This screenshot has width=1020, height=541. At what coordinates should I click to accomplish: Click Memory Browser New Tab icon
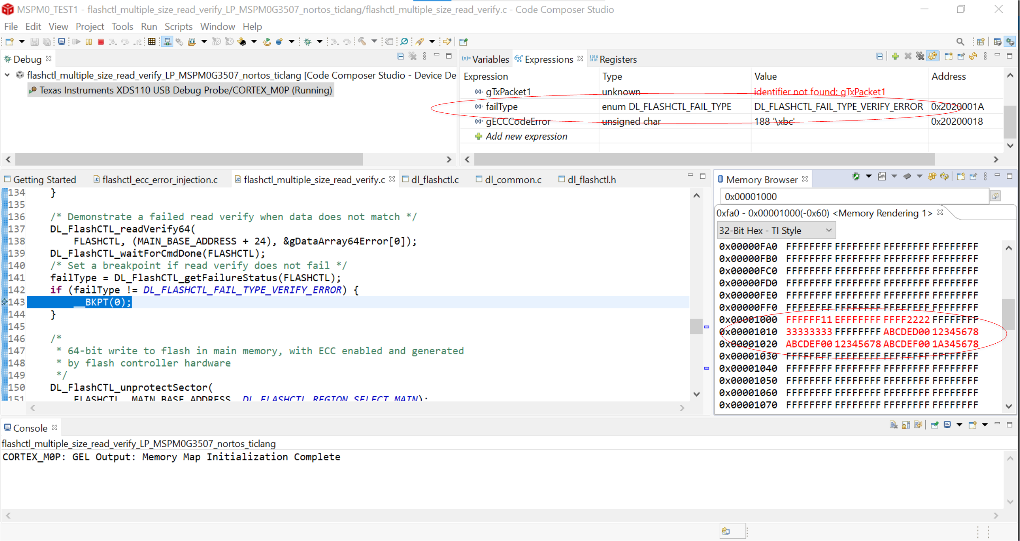961,177
